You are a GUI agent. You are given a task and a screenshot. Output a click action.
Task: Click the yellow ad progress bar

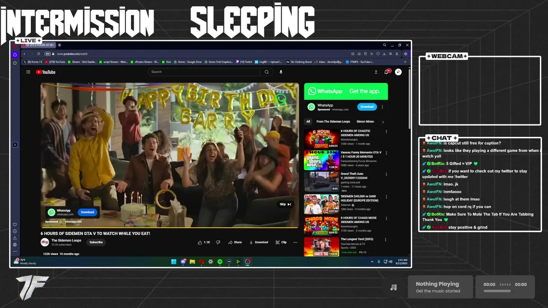(x=170, y=227)
